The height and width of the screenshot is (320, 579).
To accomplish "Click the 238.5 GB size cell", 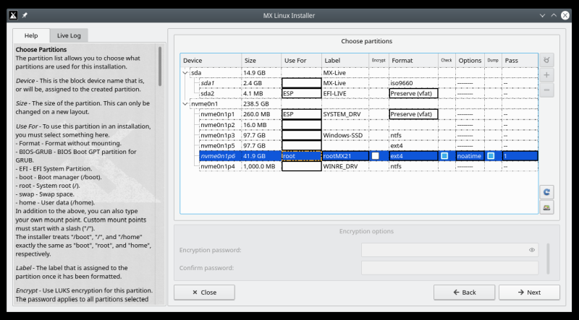I will 261,104.
